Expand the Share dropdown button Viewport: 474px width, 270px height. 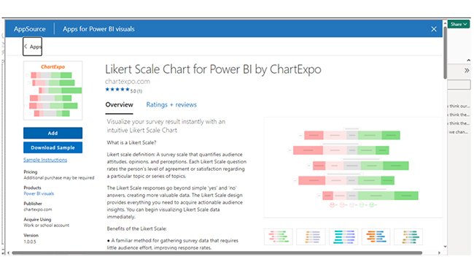(459, 24)
